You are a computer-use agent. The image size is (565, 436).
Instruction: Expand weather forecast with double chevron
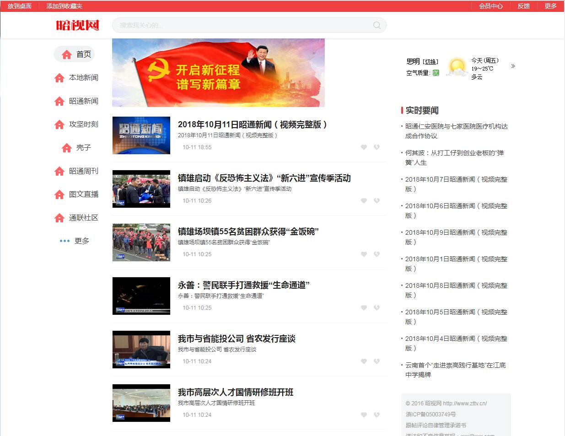513,66
